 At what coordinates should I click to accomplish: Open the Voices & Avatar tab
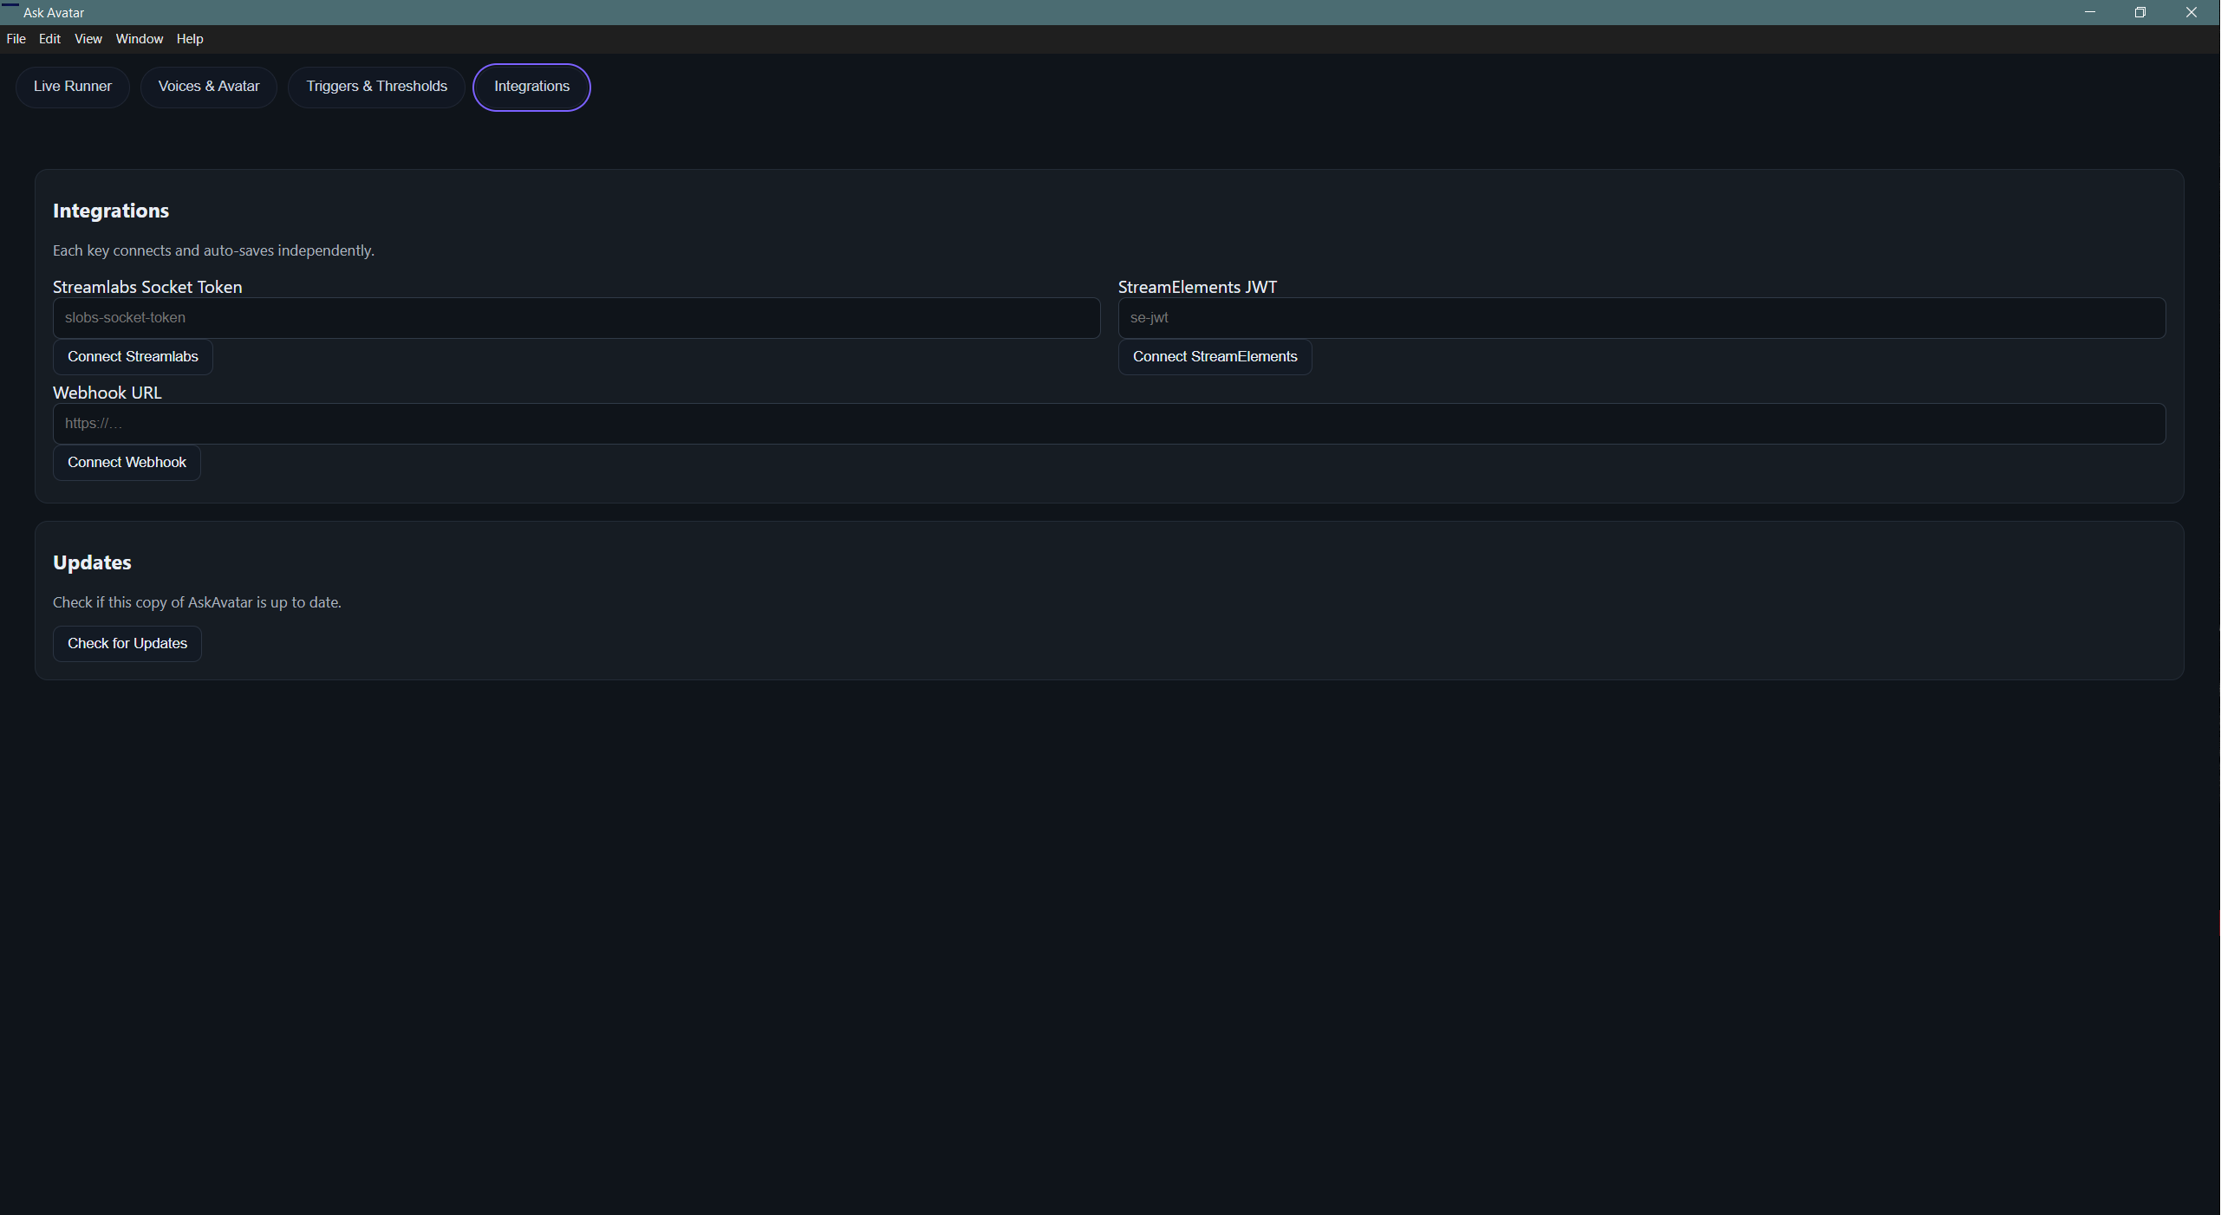click(x=208, y=87)
